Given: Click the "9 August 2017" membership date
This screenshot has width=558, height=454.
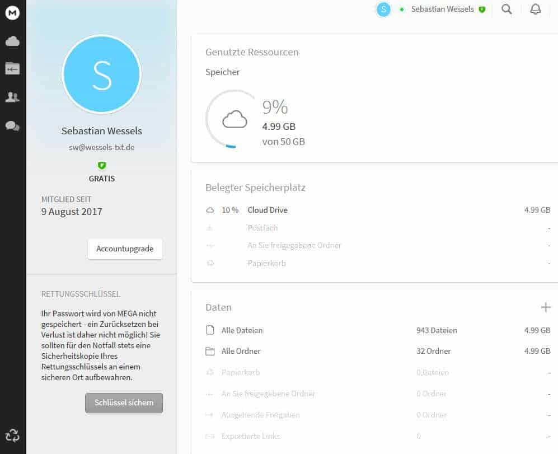Looking at the screenshot, I should point(72,212).
